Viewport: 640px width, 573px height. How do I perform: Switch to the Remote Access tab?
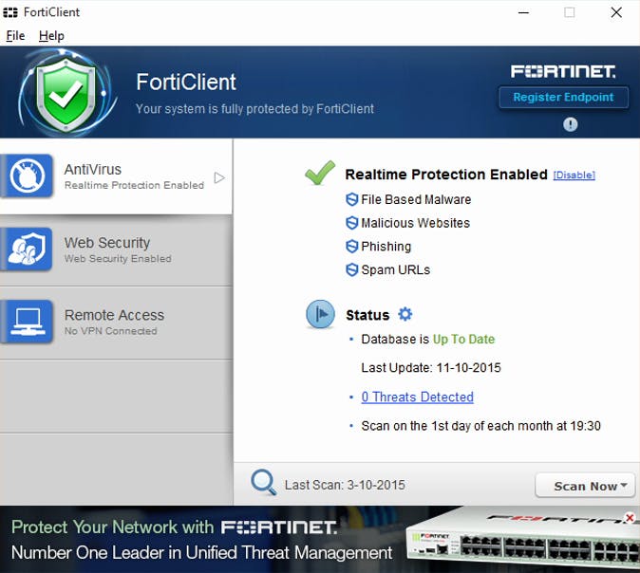(x=116, y=323)
